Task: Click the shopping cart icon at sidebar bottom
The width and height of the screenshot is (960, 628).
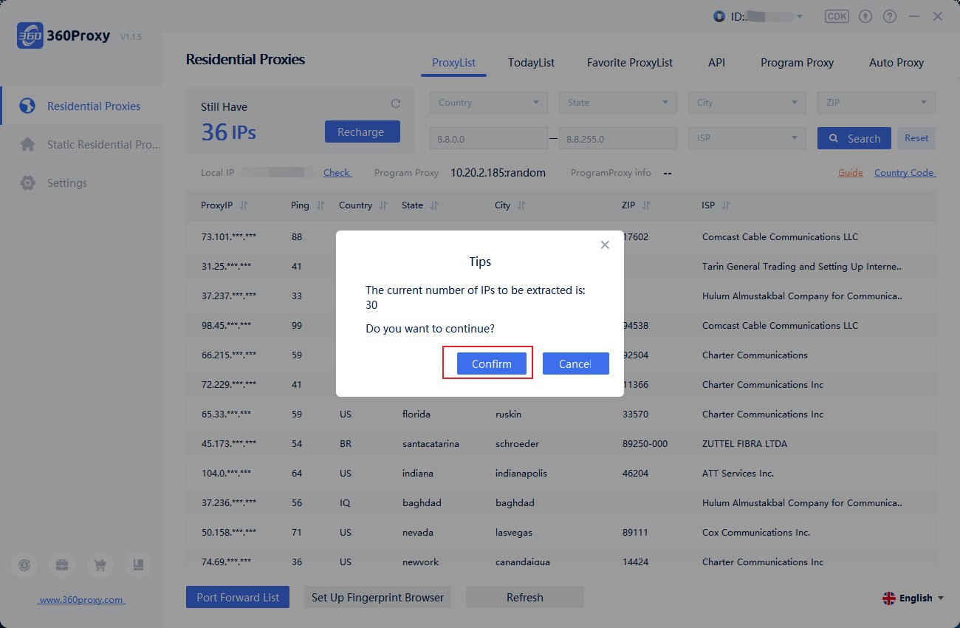Action: [x=100, y=565]
